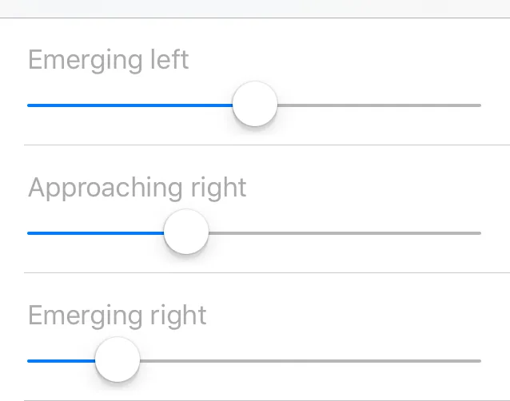
Task: Select the "Emerging left" label text
Action: (x=109, y=60)
